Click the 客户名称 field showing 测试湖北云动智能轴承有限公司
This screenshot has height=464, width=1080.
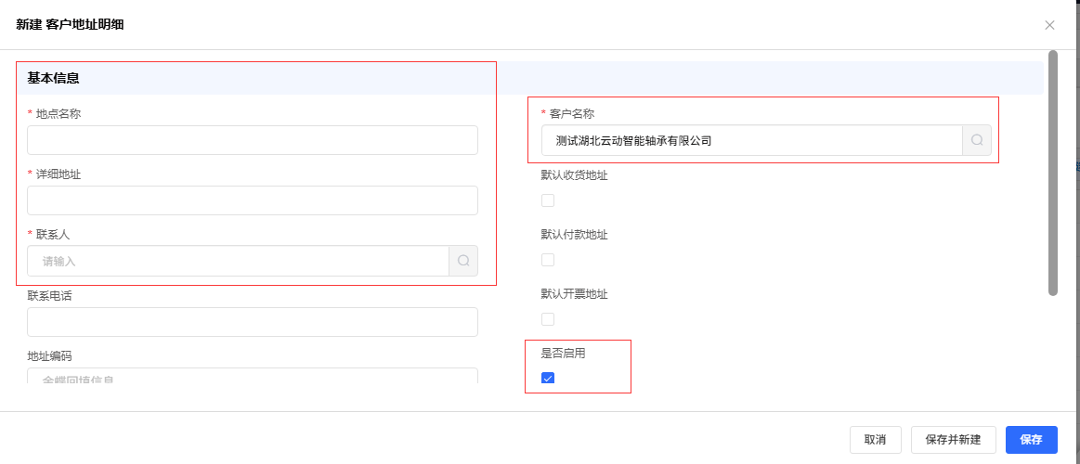tap(751, 140)
